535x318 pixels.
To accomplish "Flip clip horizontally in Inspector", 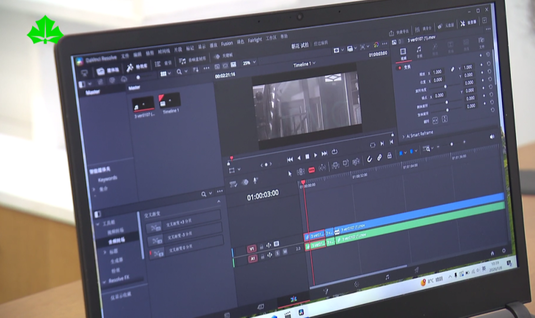I will point(436,119).
